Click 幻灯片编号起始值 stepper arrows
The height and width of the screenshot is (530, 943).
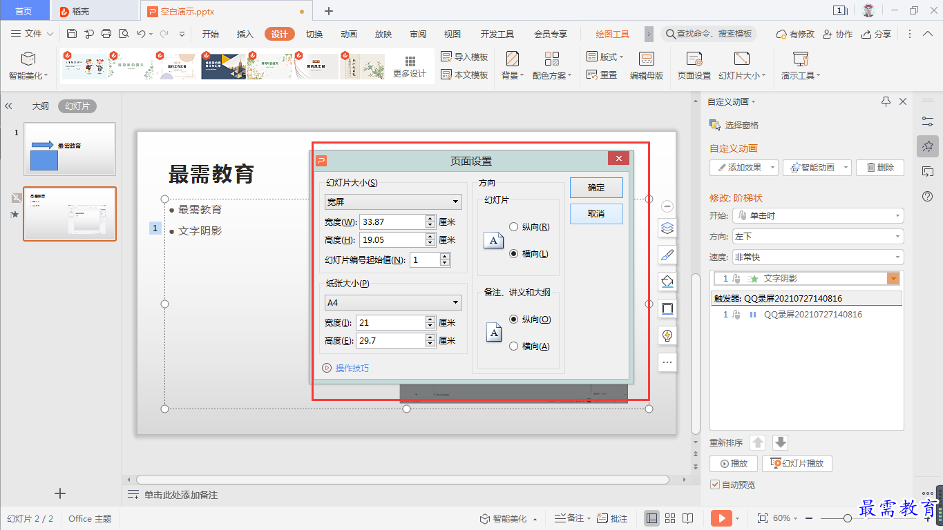[445, 259]
